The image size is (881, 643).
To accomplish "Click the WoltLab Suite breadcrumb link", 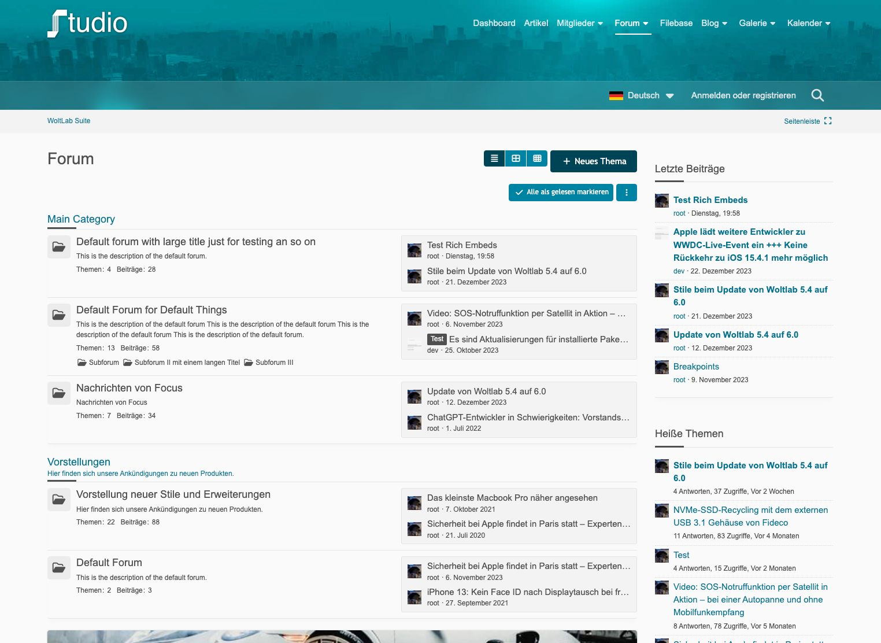I will pyautogui.click(x=69, y=121).
